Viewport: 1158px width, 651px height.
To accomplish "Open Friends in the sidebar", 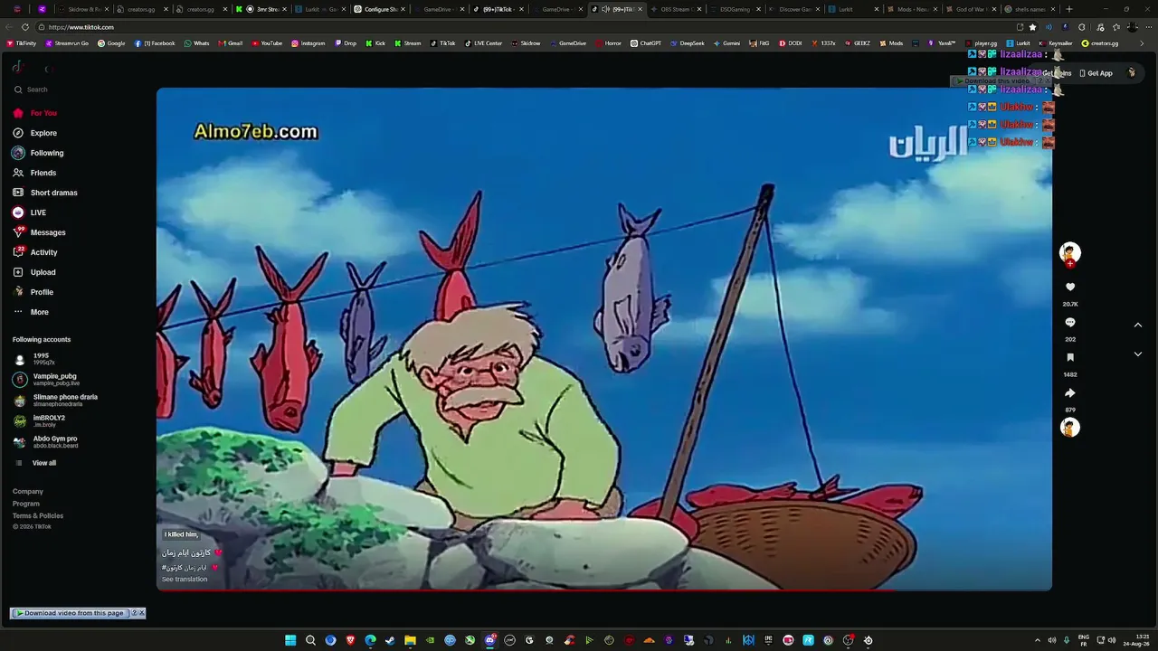I will click(33, 173).
